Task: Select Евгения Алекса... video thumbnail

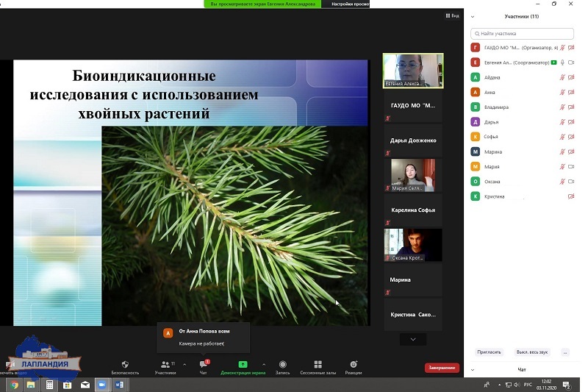Action: click(413, 71)
